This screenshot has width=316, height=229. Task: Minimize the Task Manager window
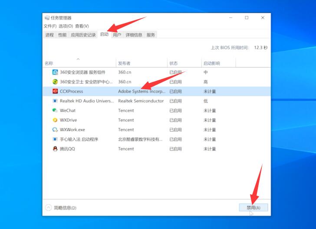click(x=231, y=18)
